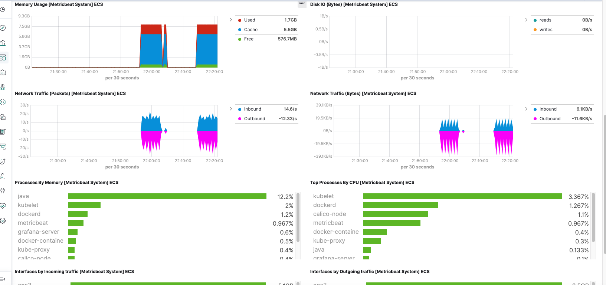Open Visualize chart icon in sidebar
The image size is (606, 285).
point(3,43)
